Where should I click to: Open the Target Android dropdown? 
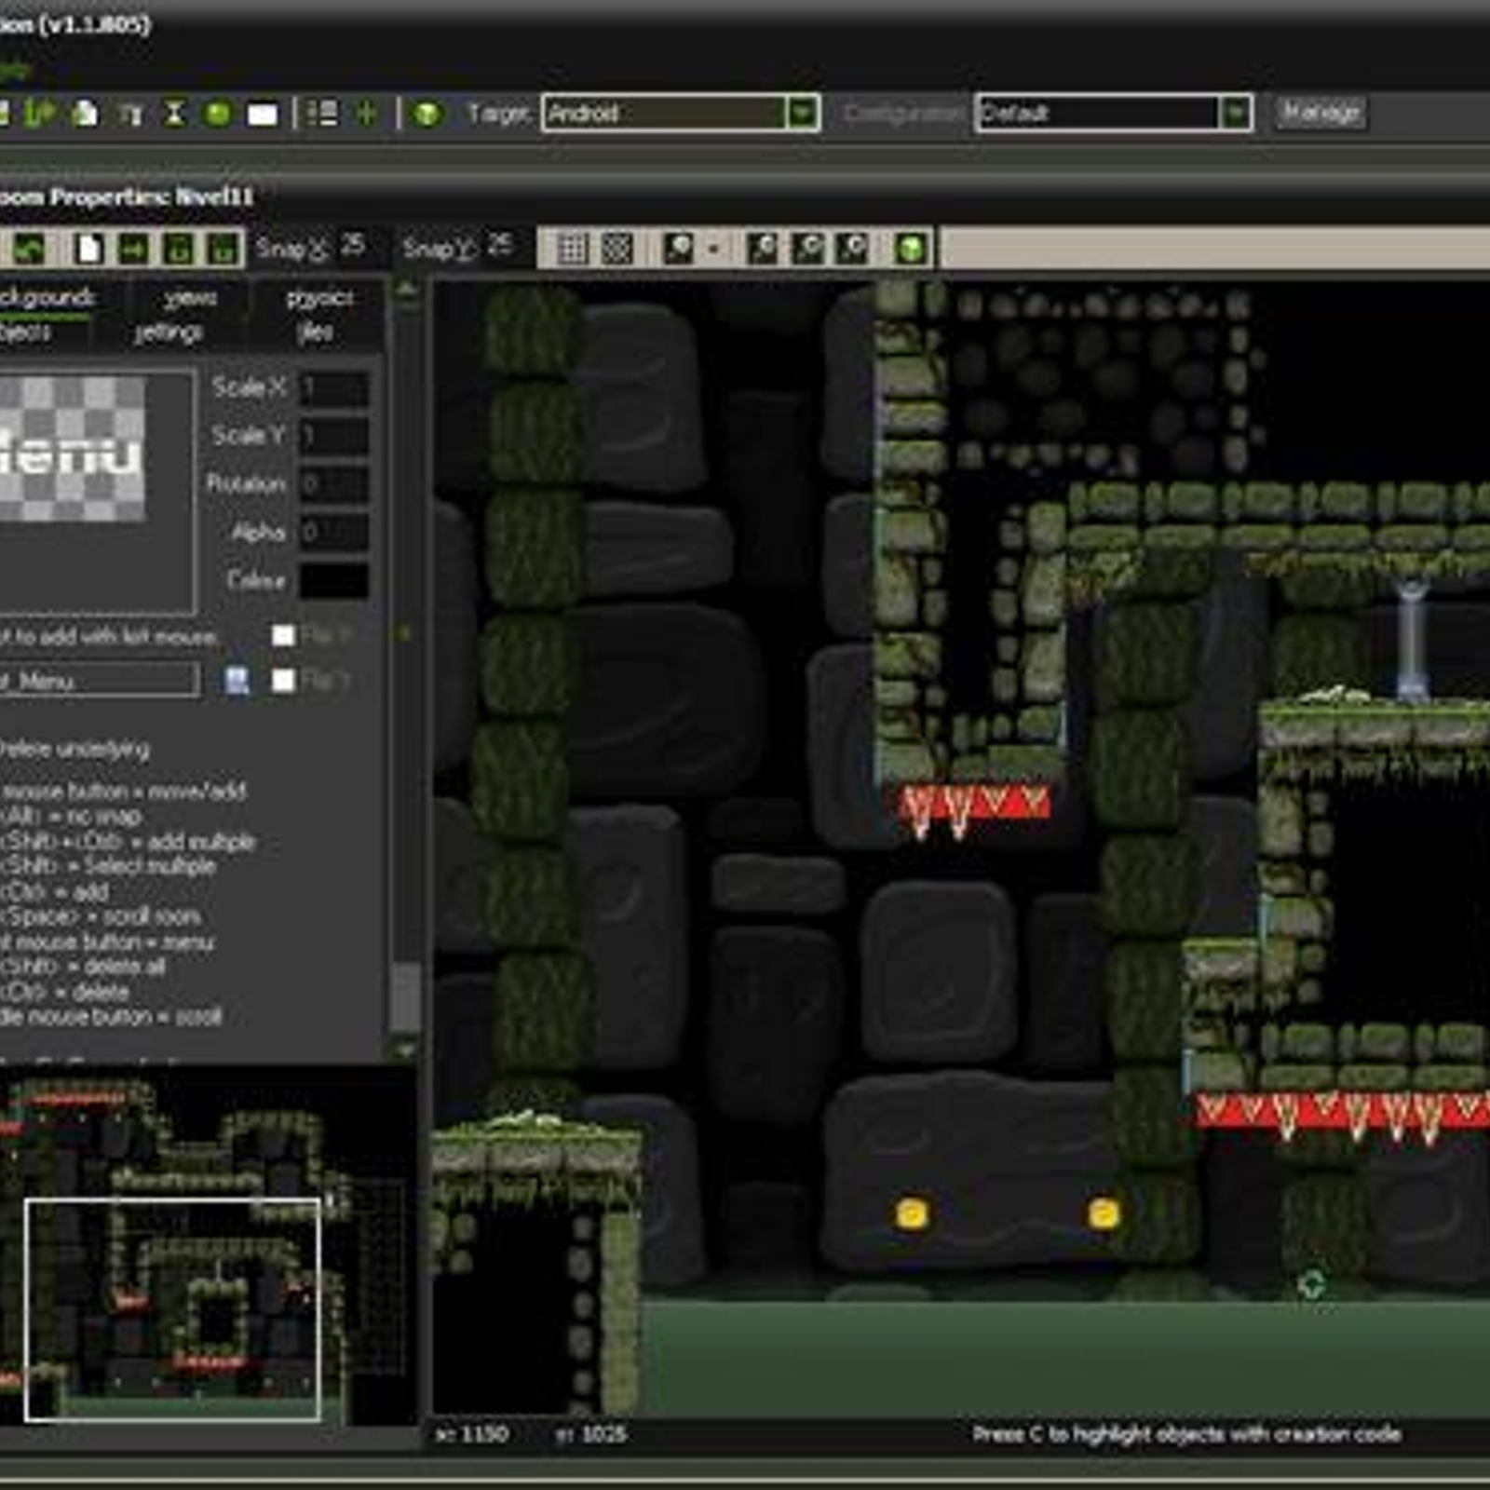[x=802, y=114]
